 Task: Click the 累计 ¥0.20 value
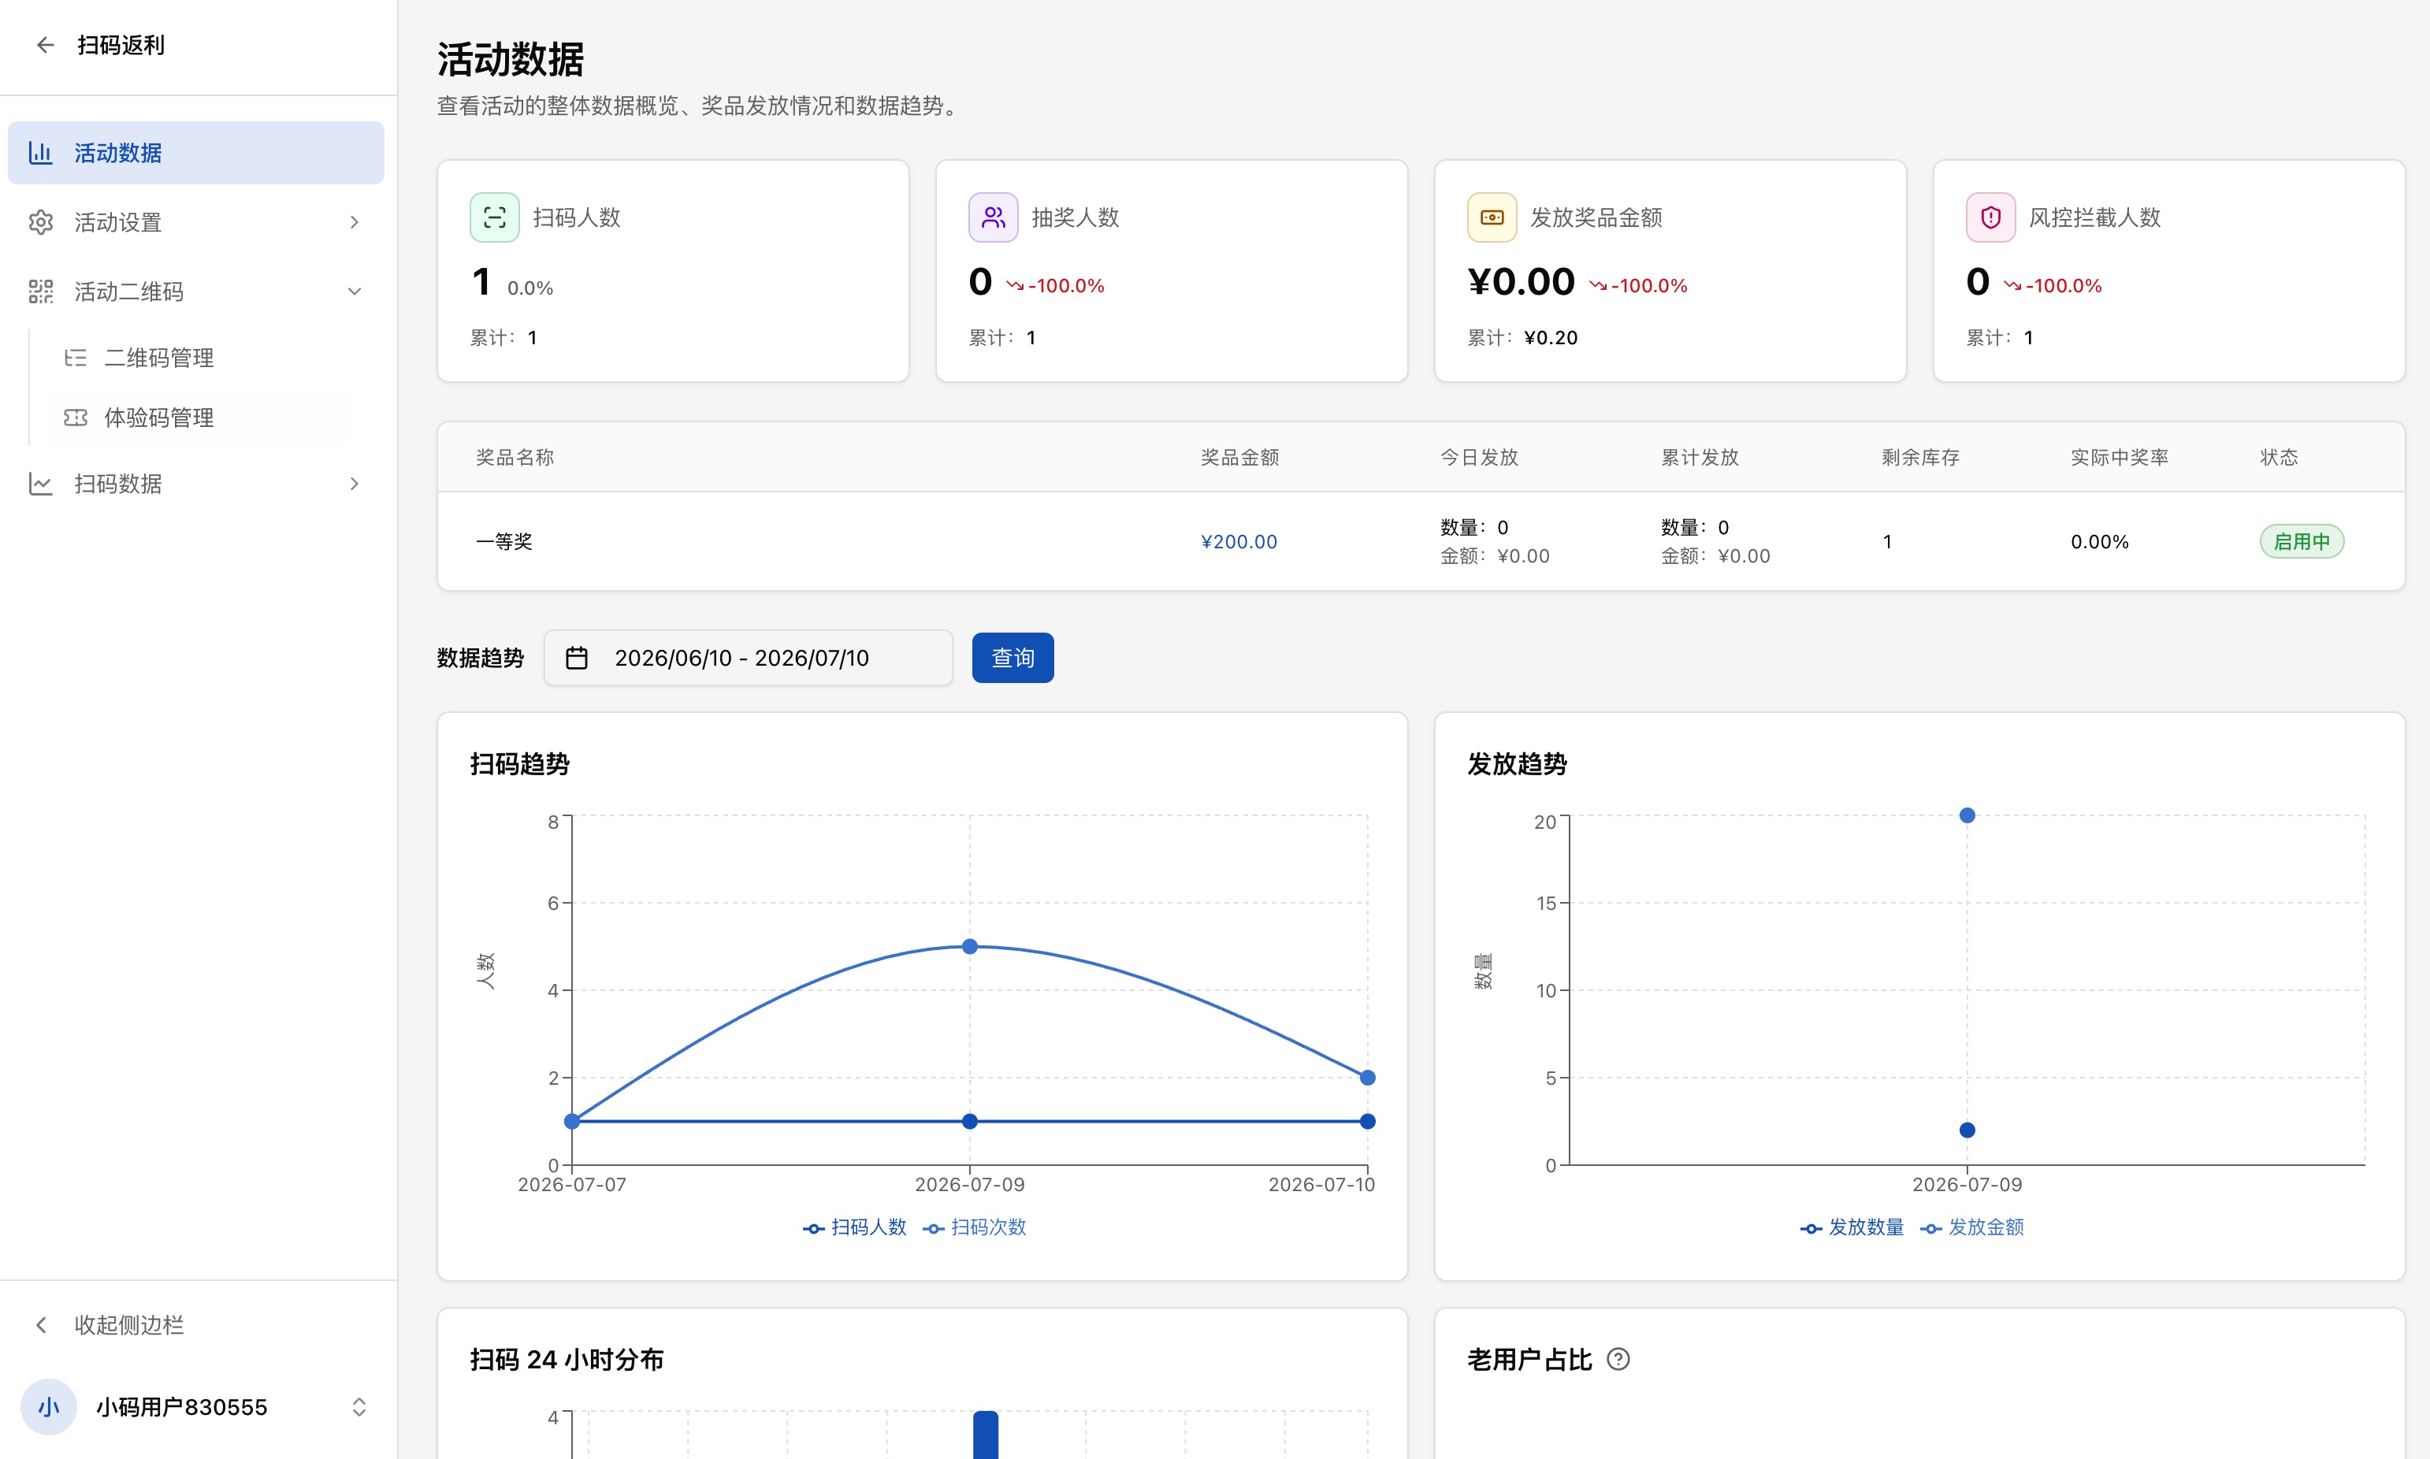(x=1550, y=337)
